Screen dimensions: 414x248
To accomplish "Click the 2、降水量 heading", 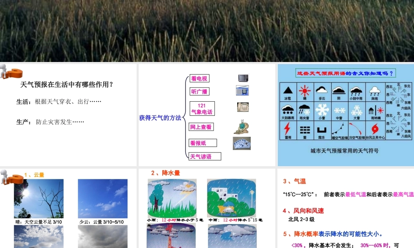I will pyautogui.click(x=166, y=173).
